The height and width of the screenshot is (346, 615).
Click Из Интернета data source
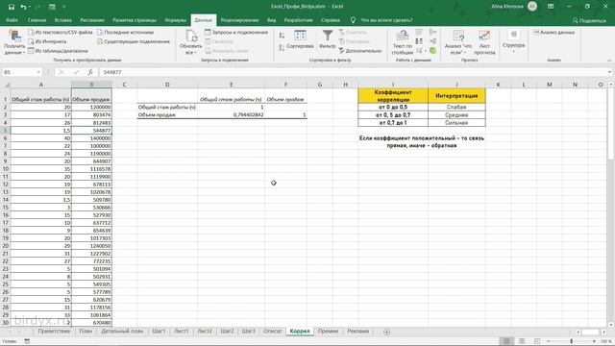tap(47, 41)
